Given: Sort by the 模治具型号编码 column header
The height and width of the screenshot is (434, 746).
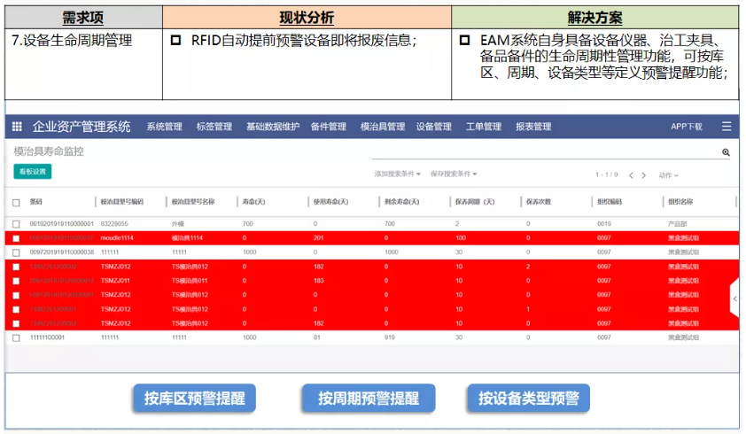Looking at the screenshot, I should [x=121, y=202].
